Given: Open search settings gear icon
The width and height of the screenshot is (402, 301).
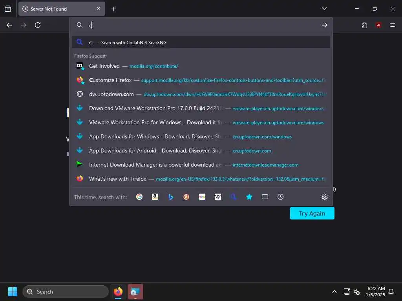Looking at the screenshot, I should click(324, 197).
